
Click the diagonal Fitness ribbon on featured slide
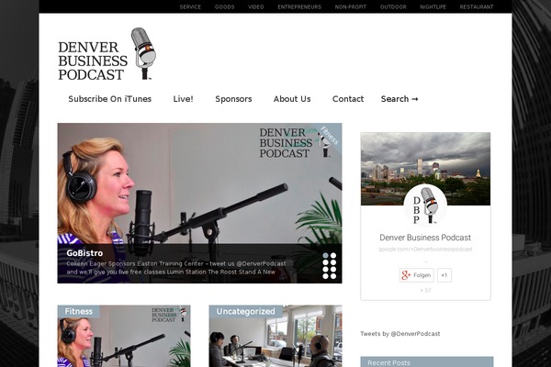coord(330,136)
